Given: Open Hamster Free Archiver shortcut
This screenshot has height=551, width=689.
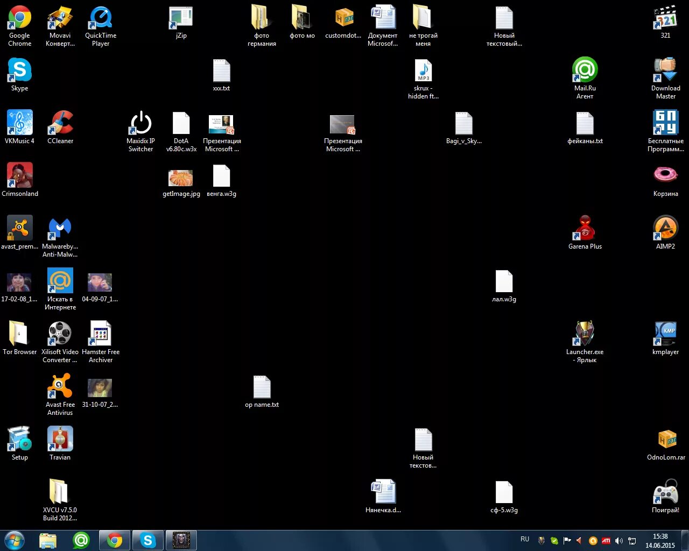Looking at the screenshot, I should (101, 342).
